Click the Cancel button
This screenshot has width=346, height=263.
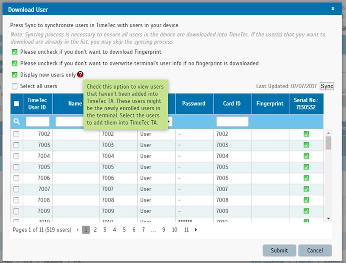pyautogui.click(x=315, y=250)
